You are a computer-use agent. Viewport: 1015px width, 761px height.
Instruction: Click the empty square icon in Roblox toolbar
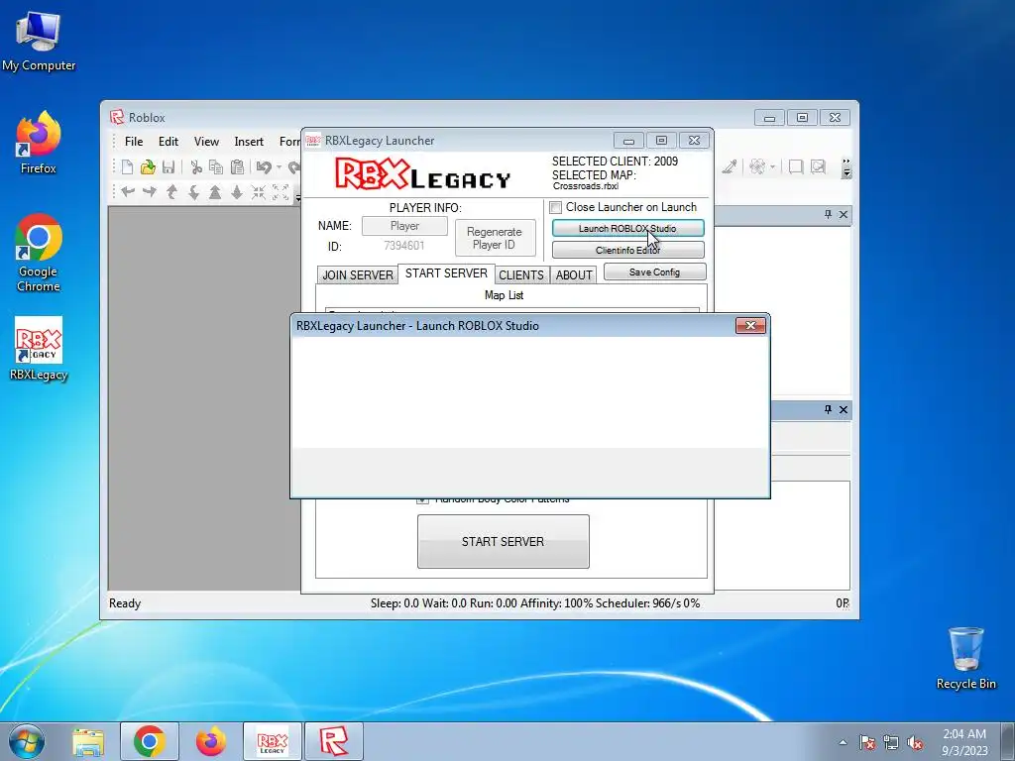click(x=796, y=166)
